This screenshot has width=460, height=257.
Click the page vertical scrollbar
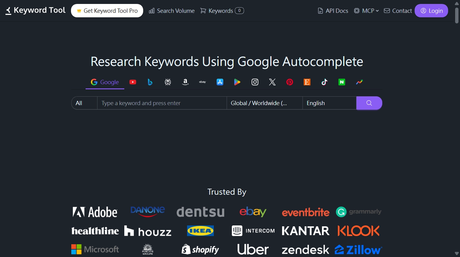[457, 16]
